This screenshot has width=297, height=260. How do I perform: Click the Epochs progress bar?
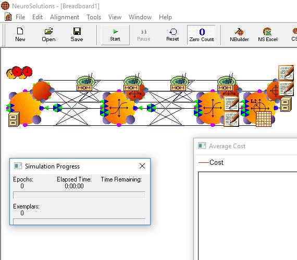79,195
